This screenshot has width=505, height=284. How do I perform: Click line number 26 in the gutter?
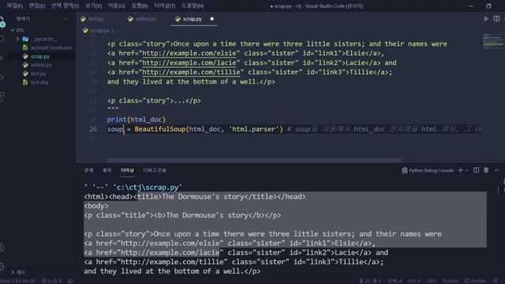click(93, 129)
